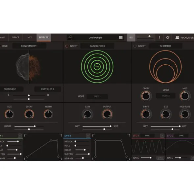Toggle the Saturator X insert power button
194x195 pixels.
[67, 46]
